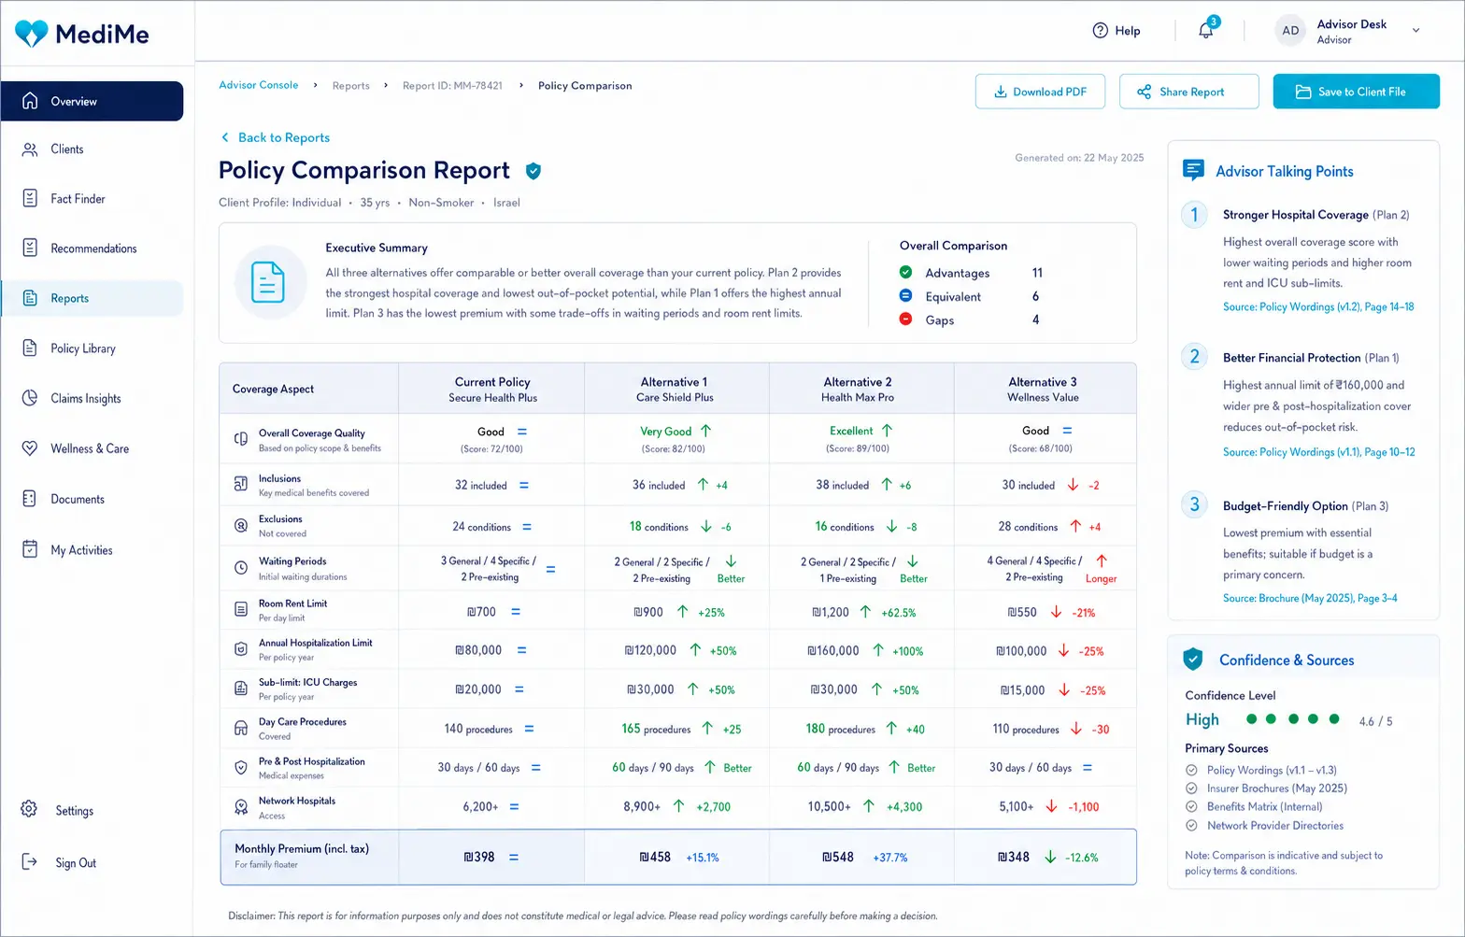This screenshot has height=937, width=1465.
Task: Click the Exclusions row icon
Action: [x=240, y=525]
